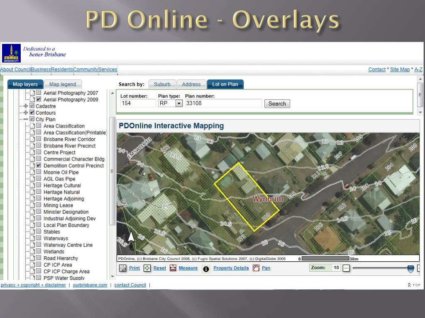This screenshot has height=318, width=425.
Task: Select the Lot on Plan tab
Action: click(225, 84)
